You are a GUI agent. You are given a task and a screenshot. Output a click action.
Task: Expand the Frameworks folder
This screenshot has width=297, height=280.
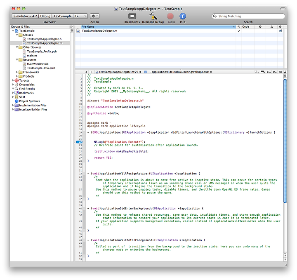point(17,72)
